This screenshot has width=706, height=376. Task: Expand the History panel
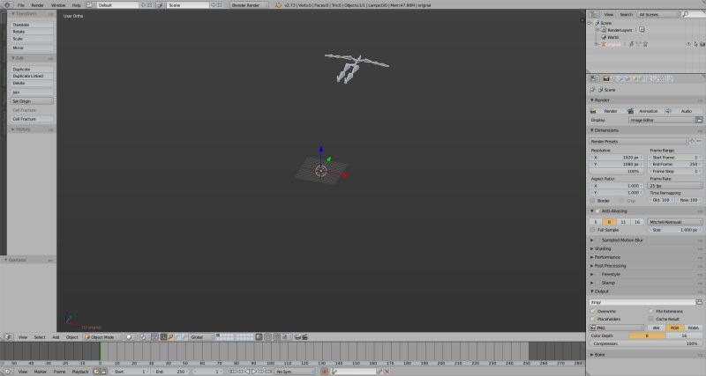pyautogui.click(x=23, y=129)
